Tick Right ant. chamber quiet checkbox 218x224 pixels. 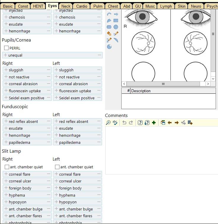click(x=7, y=167)
